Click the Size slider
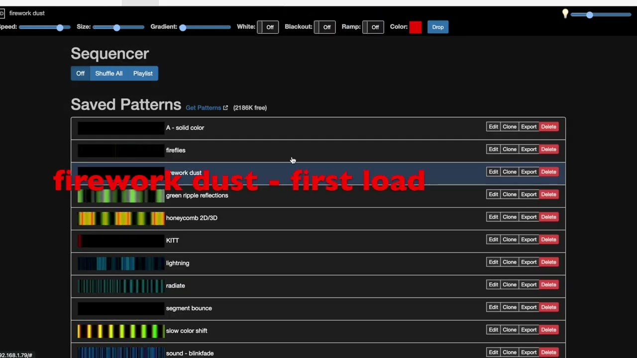637x358 pixels. click(x=118, y=27)
